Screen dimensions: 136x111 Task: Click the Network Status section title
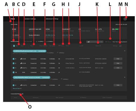(x=15, y=42)
